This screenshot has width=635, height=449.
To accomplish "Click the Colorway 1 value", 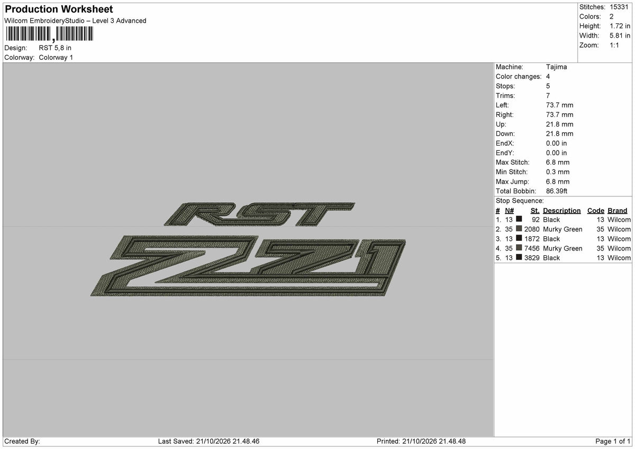I will tap(56, 58).
